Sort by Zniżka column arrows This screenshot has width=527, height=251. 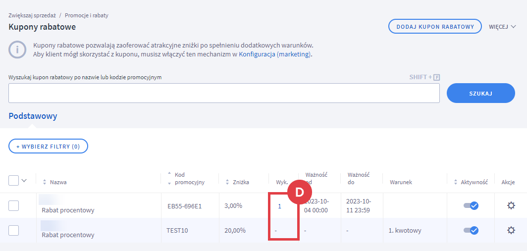[x=227, y=183]
